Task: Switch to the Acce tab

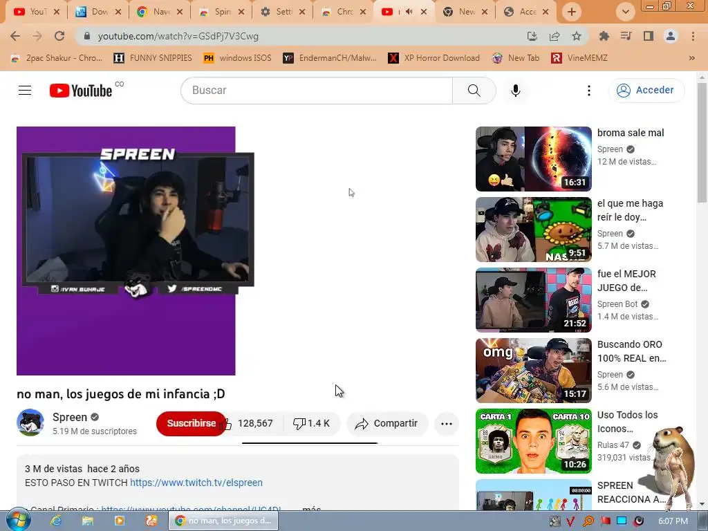Action: click(x=526, y=12)
